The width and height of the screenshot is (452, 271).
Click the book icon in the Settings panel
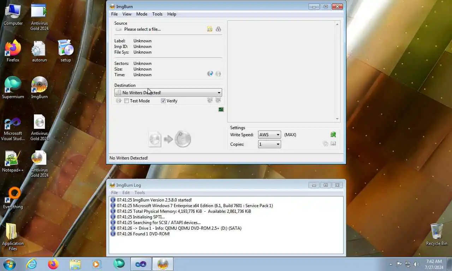click(x=333, y=144)
